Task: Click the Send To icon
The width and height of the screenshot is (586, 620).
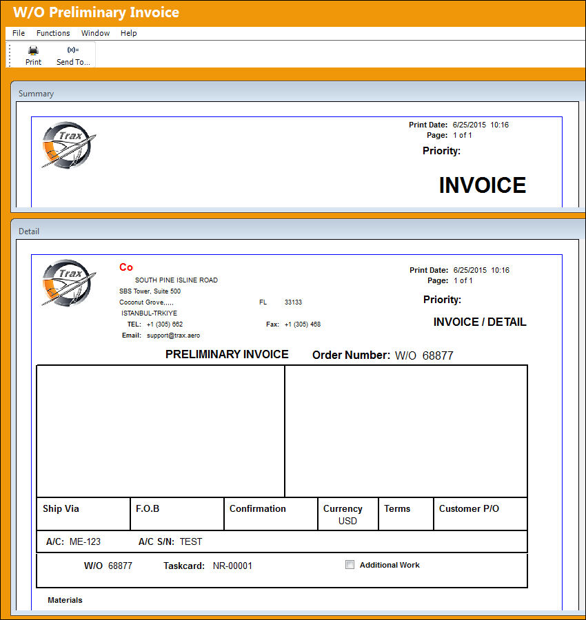Action: pos(73,50)
